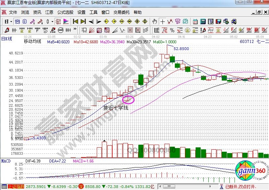Open the calculator tool icon
269x190 pixels.
click(203, 21)
